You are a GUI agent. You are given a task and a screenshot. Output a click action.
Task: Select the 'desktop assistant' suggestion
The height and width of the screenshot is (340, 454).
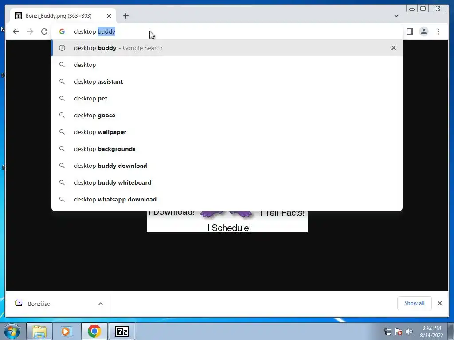tap(227, 81)
